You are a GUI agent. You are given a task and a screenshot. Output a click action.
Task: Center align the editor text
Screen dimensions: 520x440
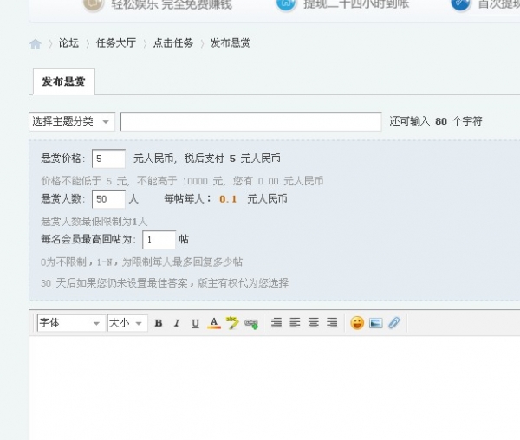pos(314,323)
